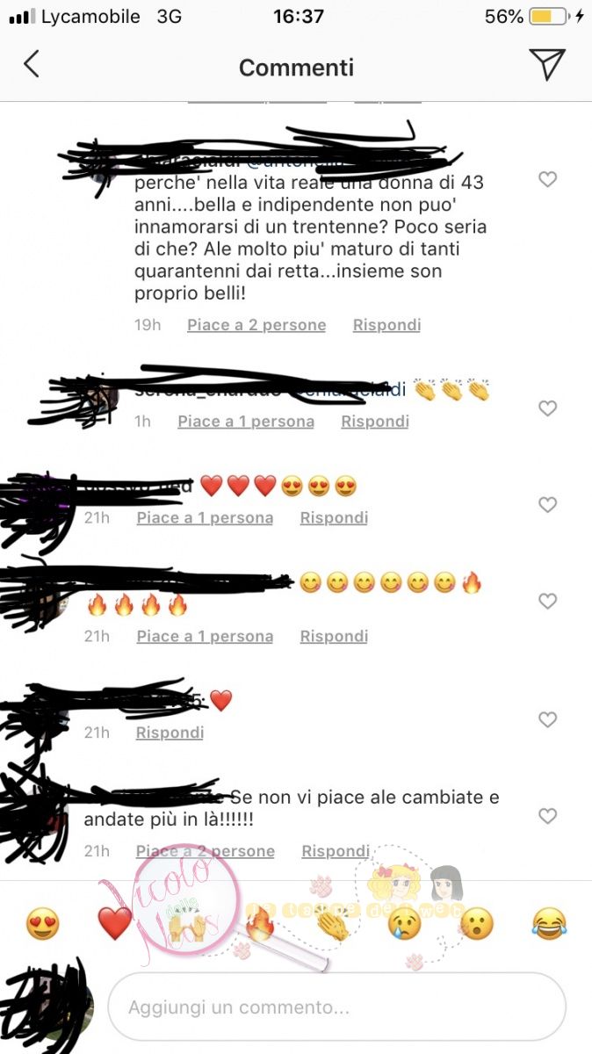The image size is (592, 1054).
Task: Like the comment with three clapping hands
Action: tap(547, 408)
